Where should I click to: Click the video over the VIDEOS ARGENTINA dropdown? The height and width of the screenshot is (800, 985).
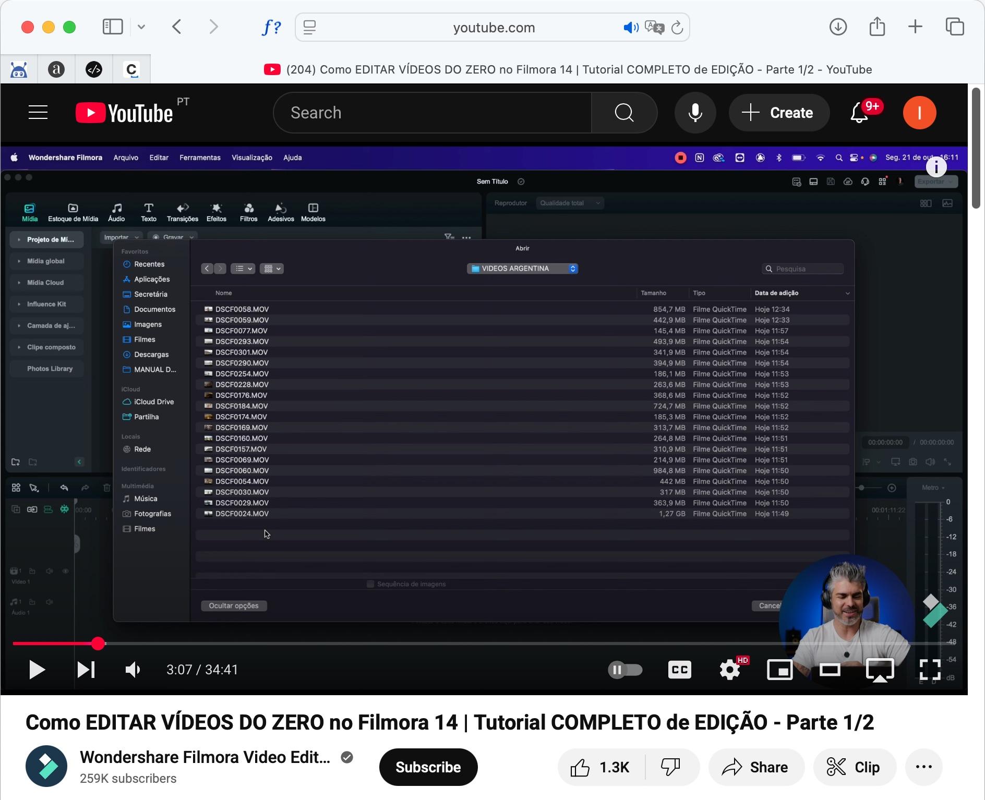pyautogui.click(x=522, y=269)
